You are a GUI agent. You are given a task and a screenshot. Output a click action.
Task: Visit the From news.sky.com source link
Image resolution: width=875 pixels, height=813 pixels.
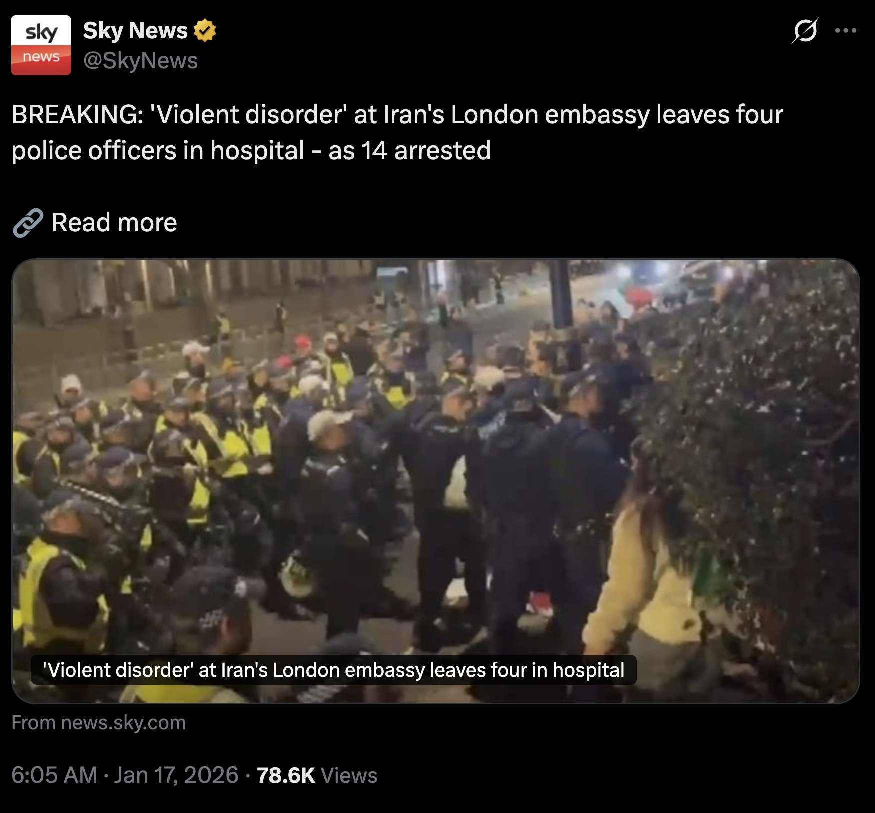tap(98, 723)
